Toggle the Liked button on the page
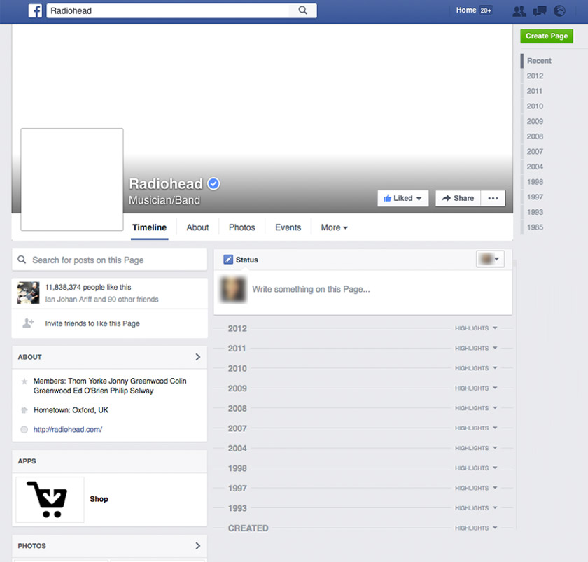The width and height of the screenshot is (588, 562). pos(402,198)
